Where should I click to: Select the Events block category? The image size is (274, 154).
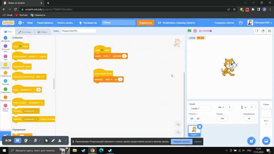point(5,65)
